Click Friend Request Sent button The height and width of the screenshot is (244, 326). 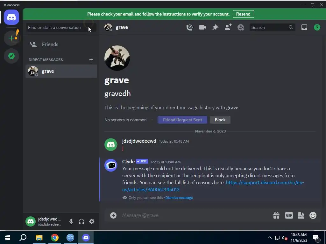point(182,120)
